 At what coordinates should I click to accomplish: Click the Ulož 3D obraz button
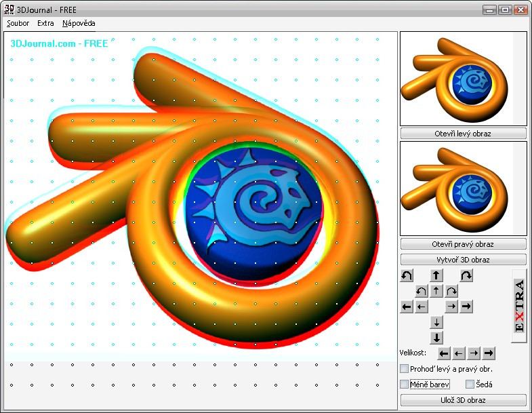(x=463, y=400)
